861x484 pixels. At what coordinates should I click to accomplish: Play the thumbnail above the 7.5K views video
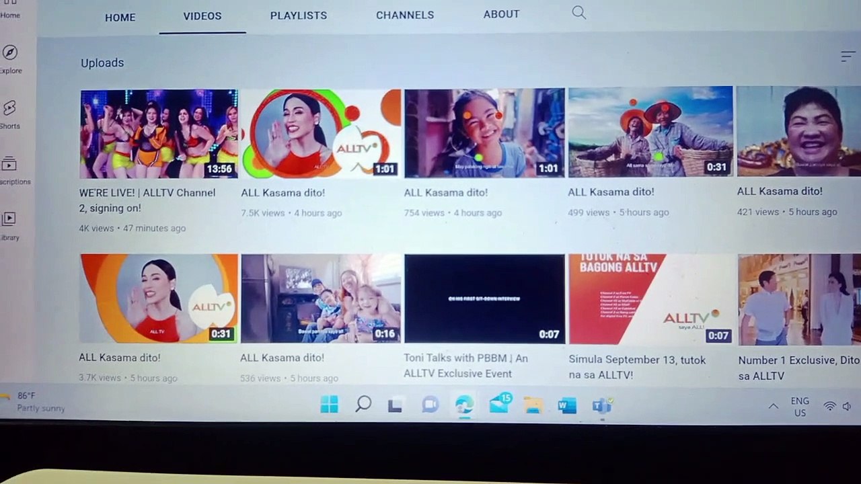pos(321,134)
